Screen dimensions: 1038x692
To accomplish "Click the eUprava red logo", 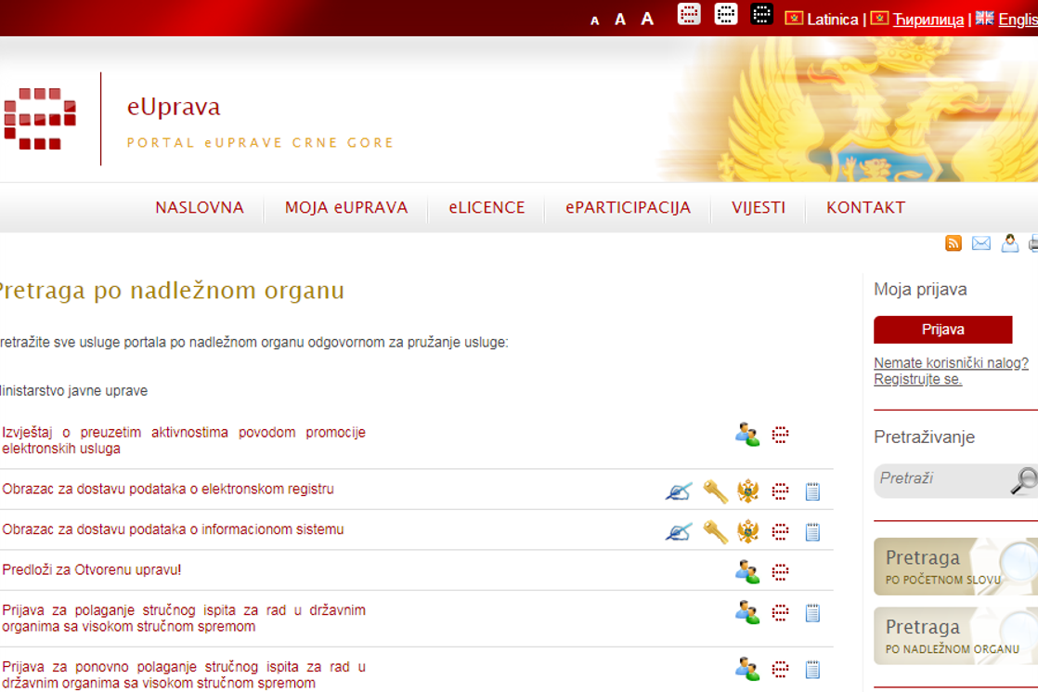I will 40,118.
